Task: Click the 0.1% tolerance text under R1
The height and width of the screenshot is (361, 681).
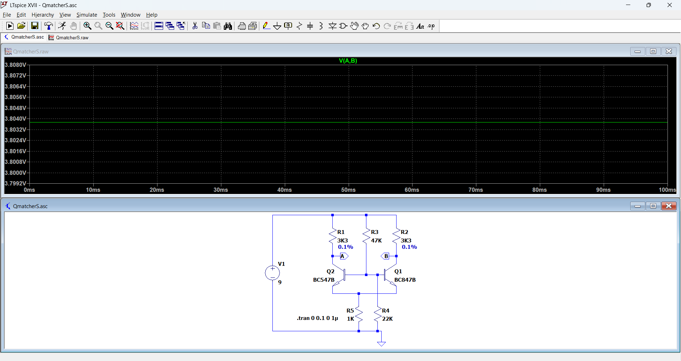Action: point(345,247)
